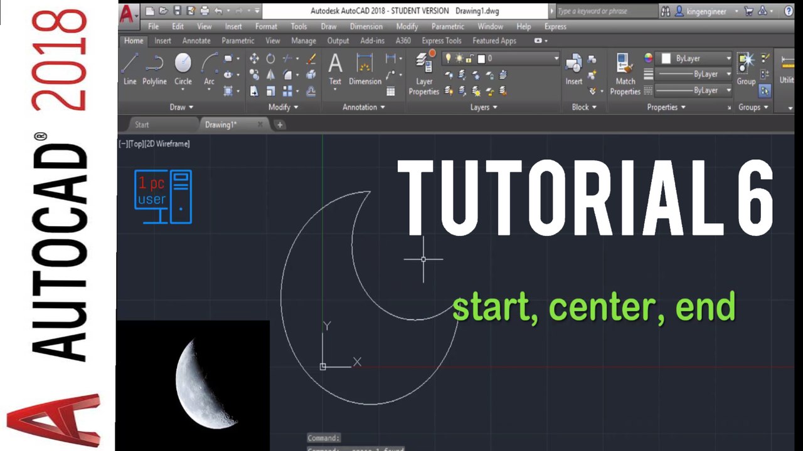This screenshot has width=803, height=451.
Task: Open Layer Properties manager
Action: click(x=424, y=73)
